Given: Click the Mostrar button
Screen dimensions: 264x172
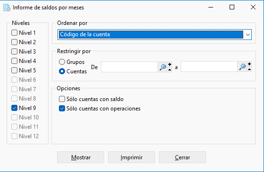Looking at the screenshot, I should click(81, 157).
